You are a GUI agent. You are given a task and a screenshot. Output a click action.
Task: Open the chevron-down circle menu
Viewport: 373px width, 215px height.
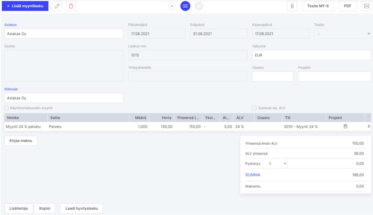[x=171, y=6]
